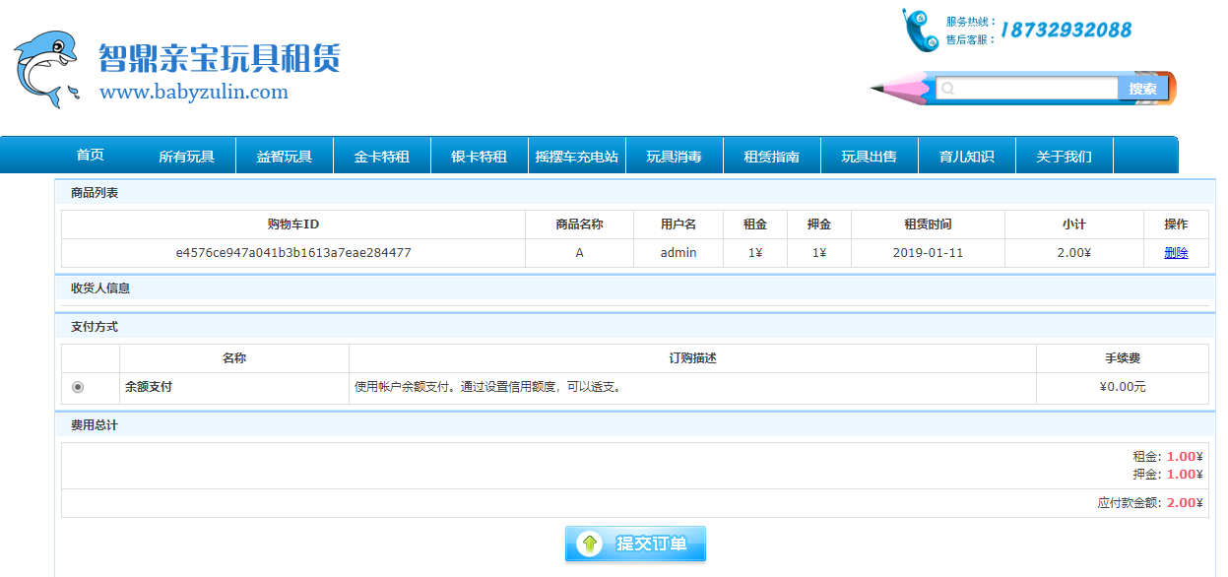Screen dimensions: 1228x577
Task: Click the product name cell A
Action: (579, 253)
